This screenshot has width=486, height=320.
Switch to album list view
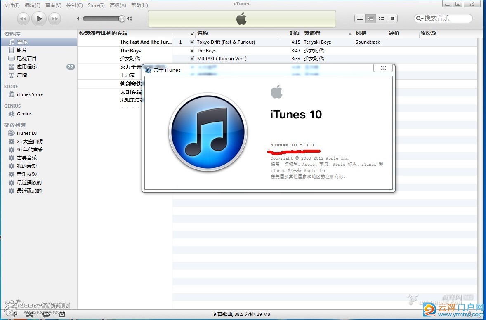[x=371, y=18]
